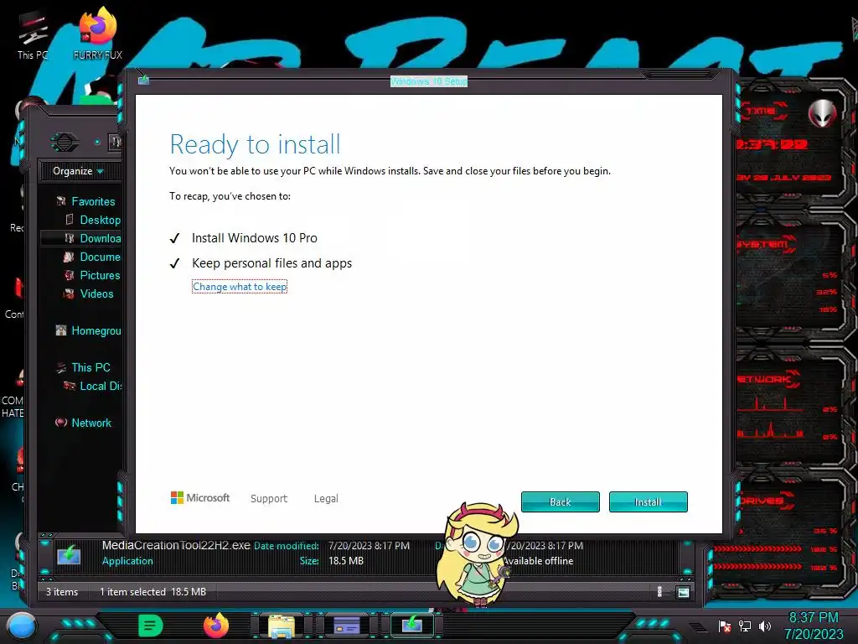Screen dimensions: 858x644
Task: Click the Alienware head gadget icon
Action: pos(822,114)
